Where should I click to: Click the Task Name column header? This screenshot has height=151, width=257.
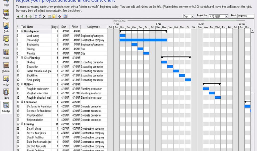[x=27, y=27]
